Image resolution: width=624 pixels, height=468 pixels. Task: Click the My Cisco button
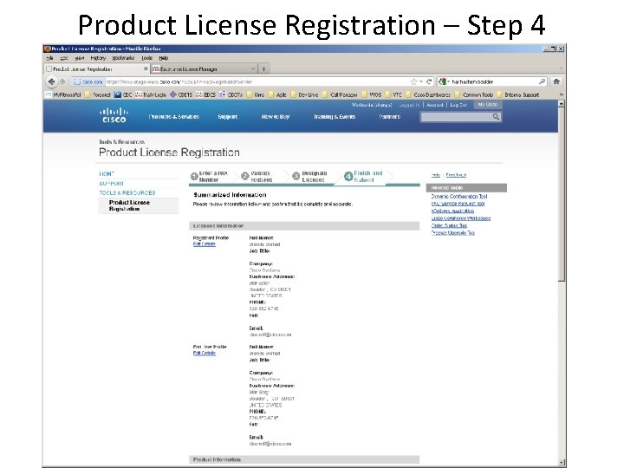click(x=487, y=105)
